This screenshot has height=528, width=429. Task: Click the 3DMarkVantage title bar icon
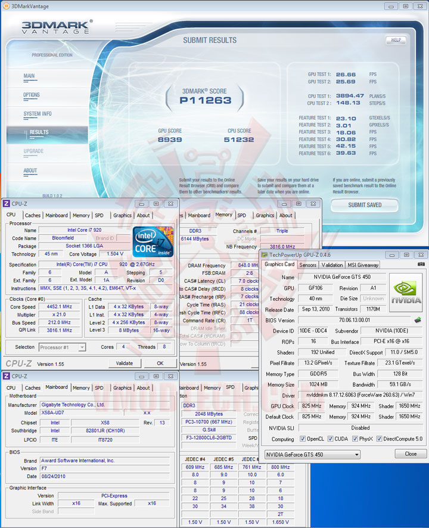click(6, 6)
